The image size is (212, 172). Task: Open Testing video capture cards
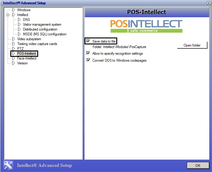tap(37, 44)
